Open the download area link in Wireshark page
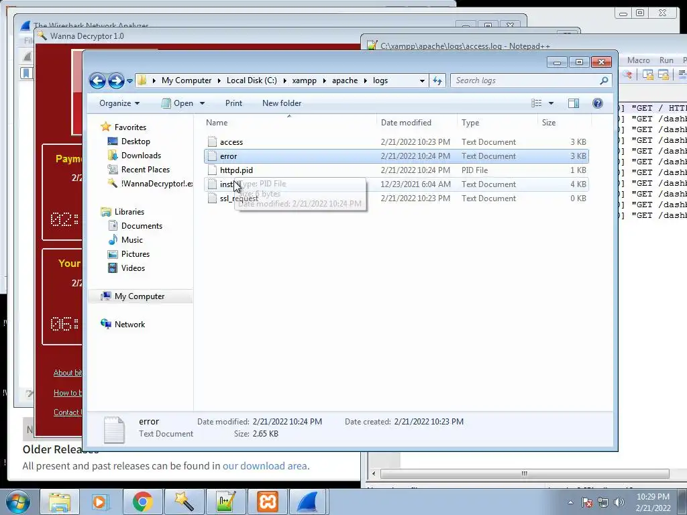The height and width of the screenshot is (515, 687). pos(265,466)
